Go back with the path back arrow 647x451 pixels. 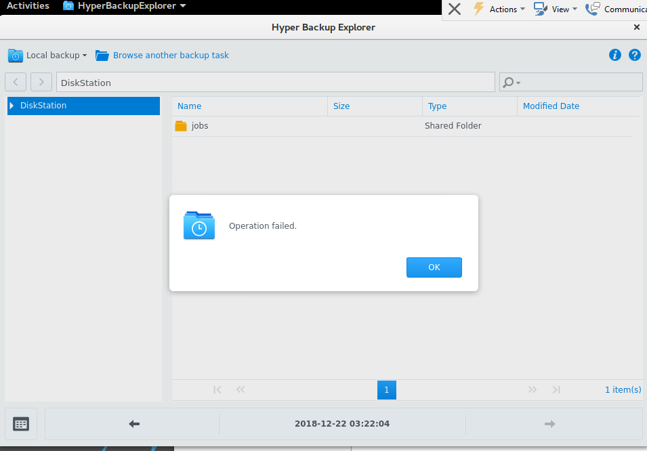16,82
